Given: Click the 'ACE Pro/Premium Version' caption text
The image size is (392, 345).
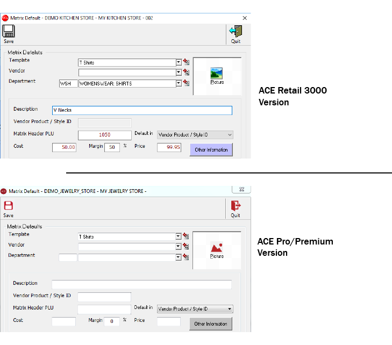Looking at the screenshot, I should [295, 247].
